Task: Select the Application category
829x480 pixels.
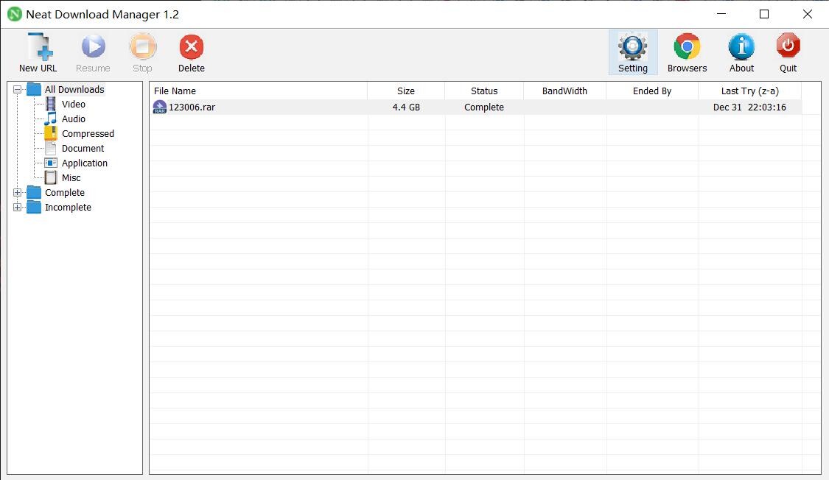Action: tap(84, 163)
